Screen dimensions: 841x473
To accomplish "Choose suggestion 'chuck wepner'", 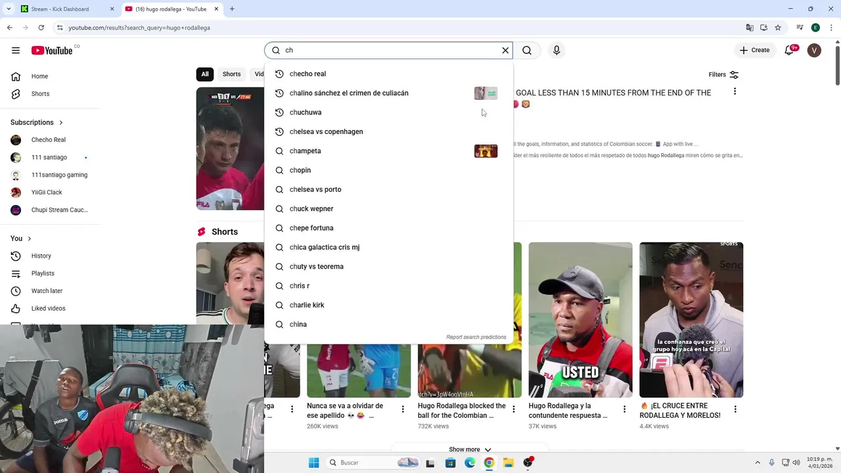I will pos(388,209).
